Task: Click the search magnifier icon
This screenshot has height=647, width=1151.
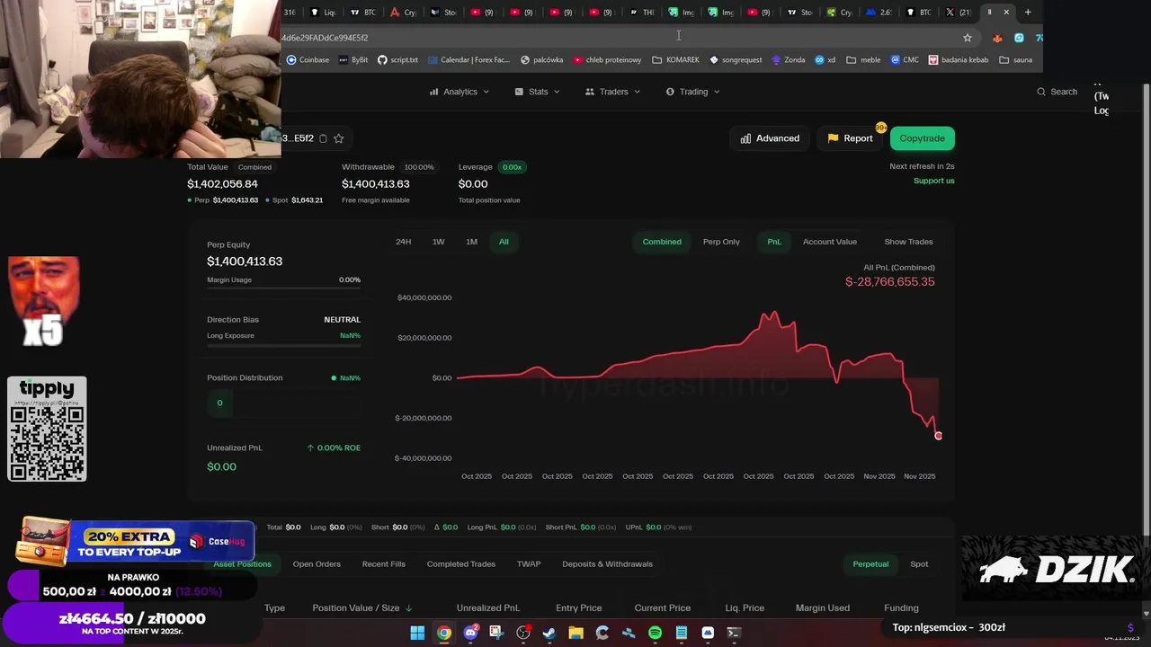Action: tap(1041, 92)
